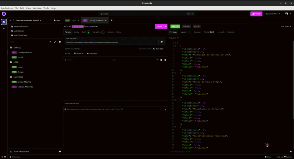Click the Search bar at top
294x159 pixels.
tap(147, 14)
